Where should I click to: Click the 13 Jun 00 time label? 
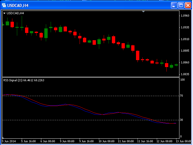(x=184, y=141)
